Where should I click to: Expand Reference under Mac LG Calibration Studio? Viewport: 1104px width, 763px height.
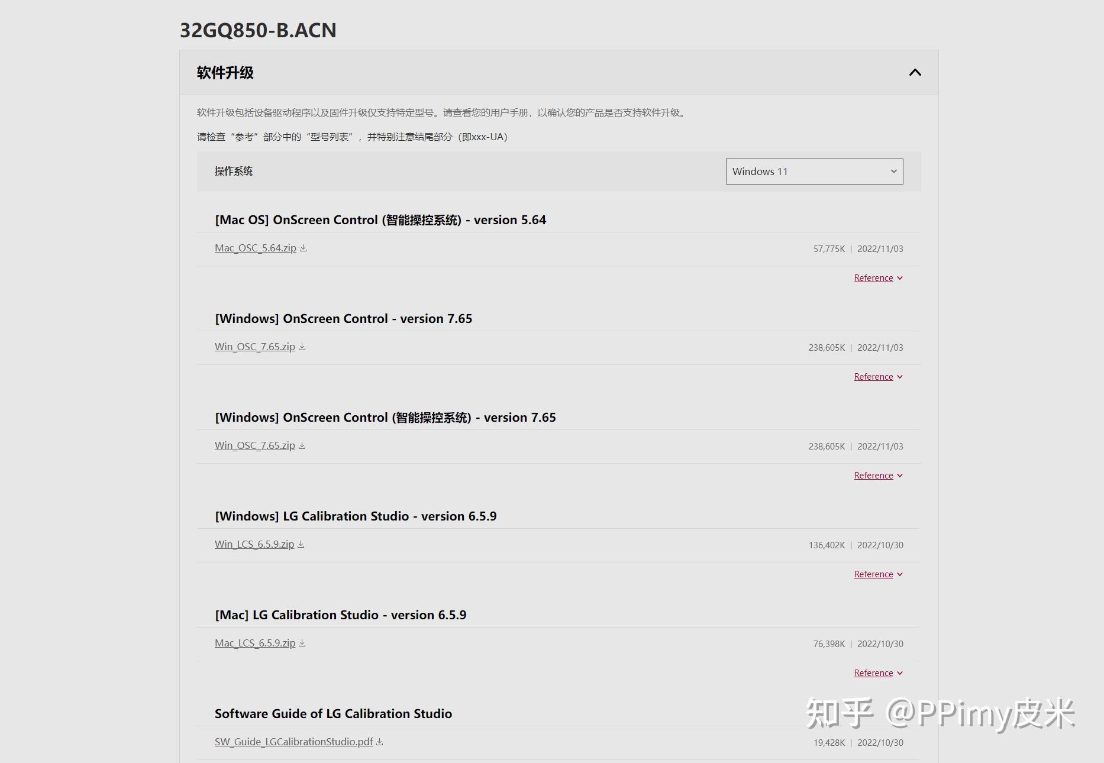[878, 673]
